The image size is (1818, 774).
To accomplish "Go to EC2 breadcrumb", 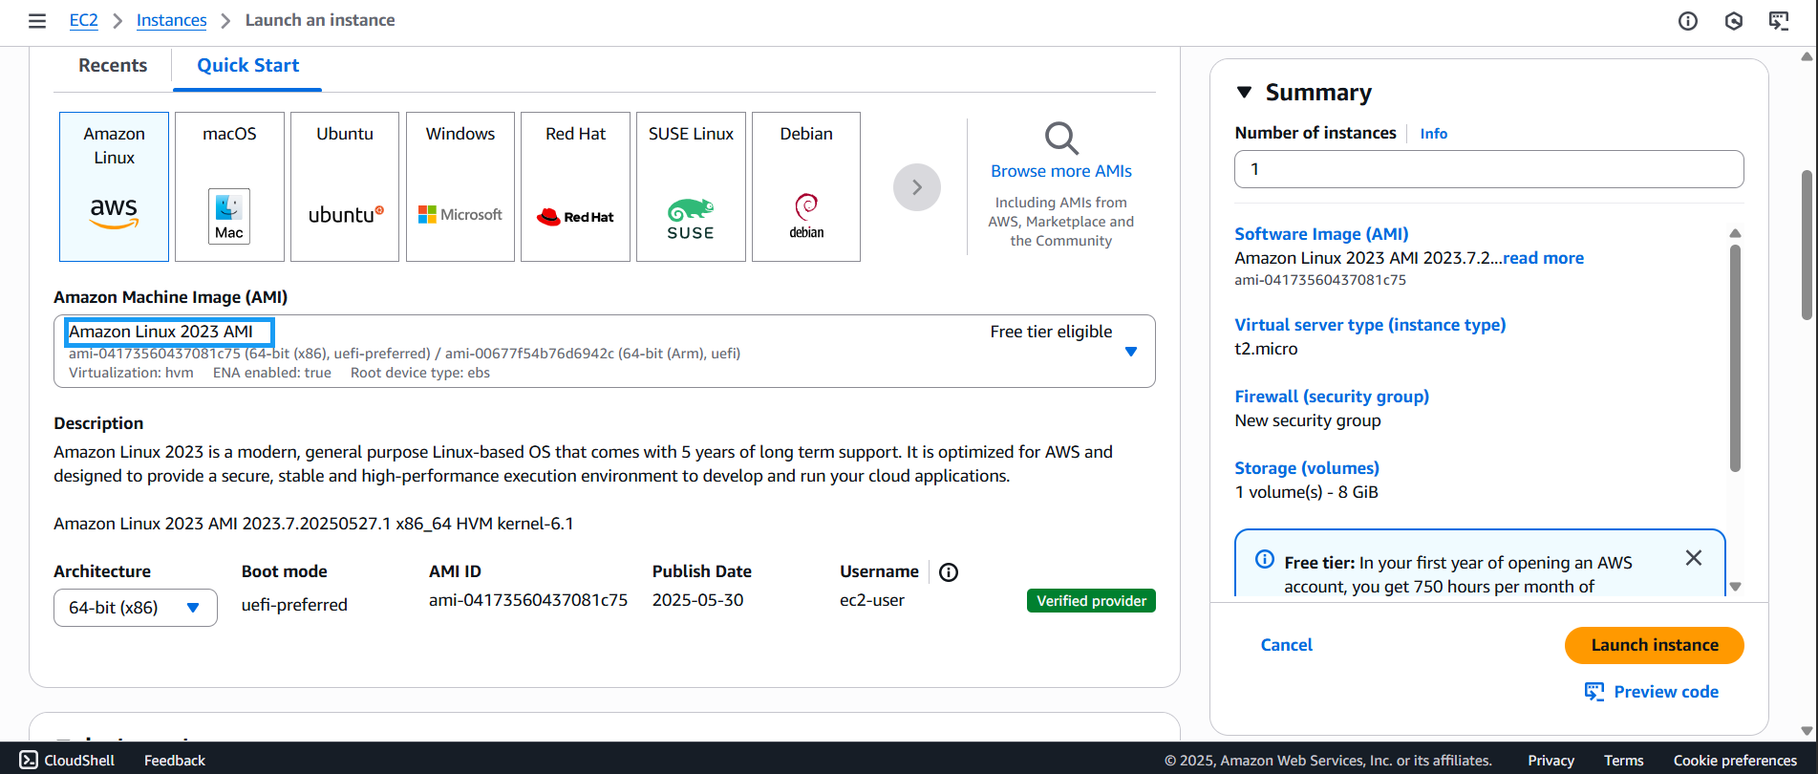I will click(x=84, y=20).
